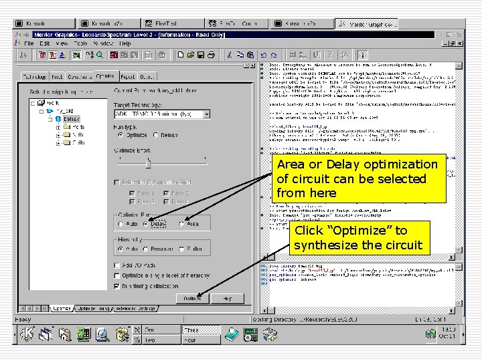Open the Target Technology dropdown
The height and width of the screenshot is (361, 482).
(x=207, y=114)
